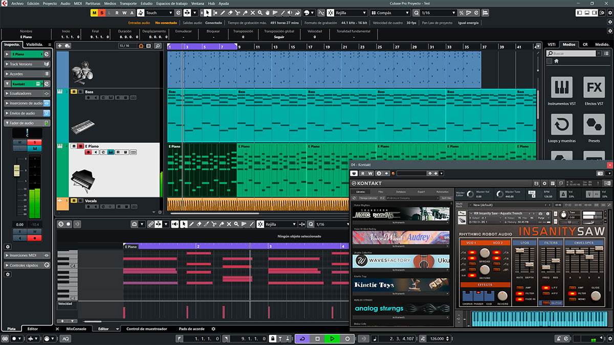Toggle the Cycle loop button in transport

(302, 338)
